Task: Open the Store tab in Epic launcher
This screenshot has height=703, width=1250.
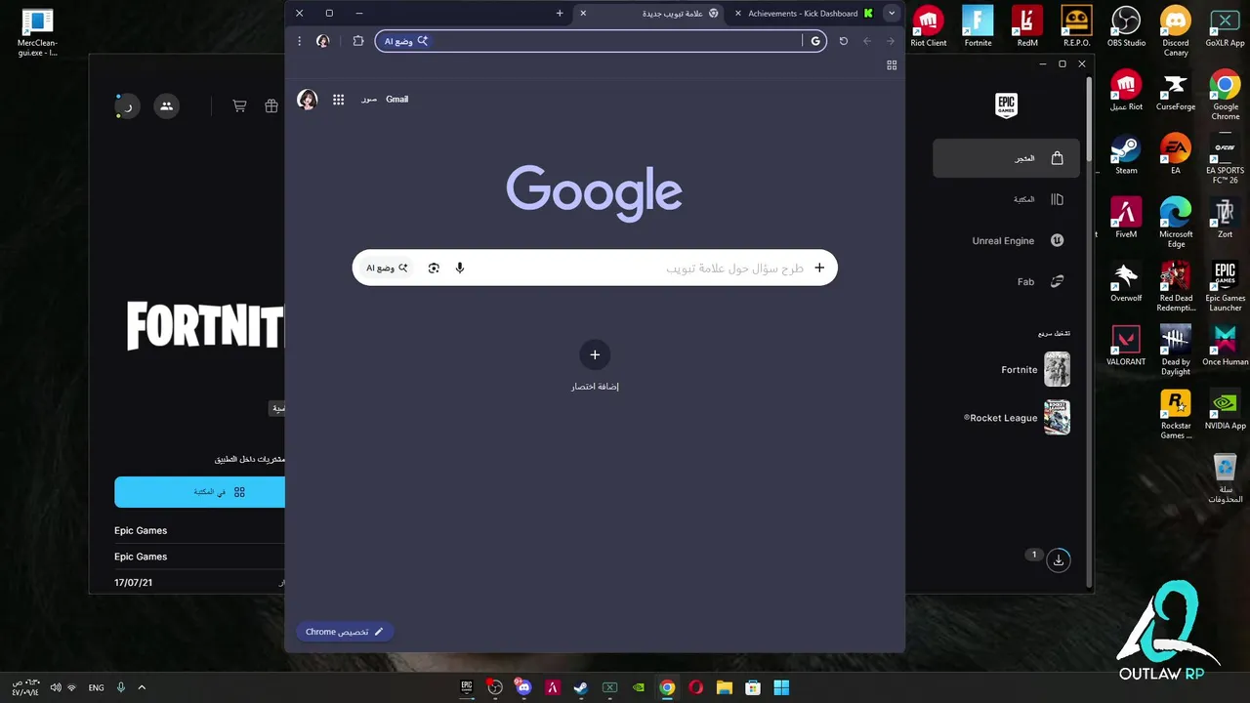Action: pyautogui.click(x=1006, y=158)
